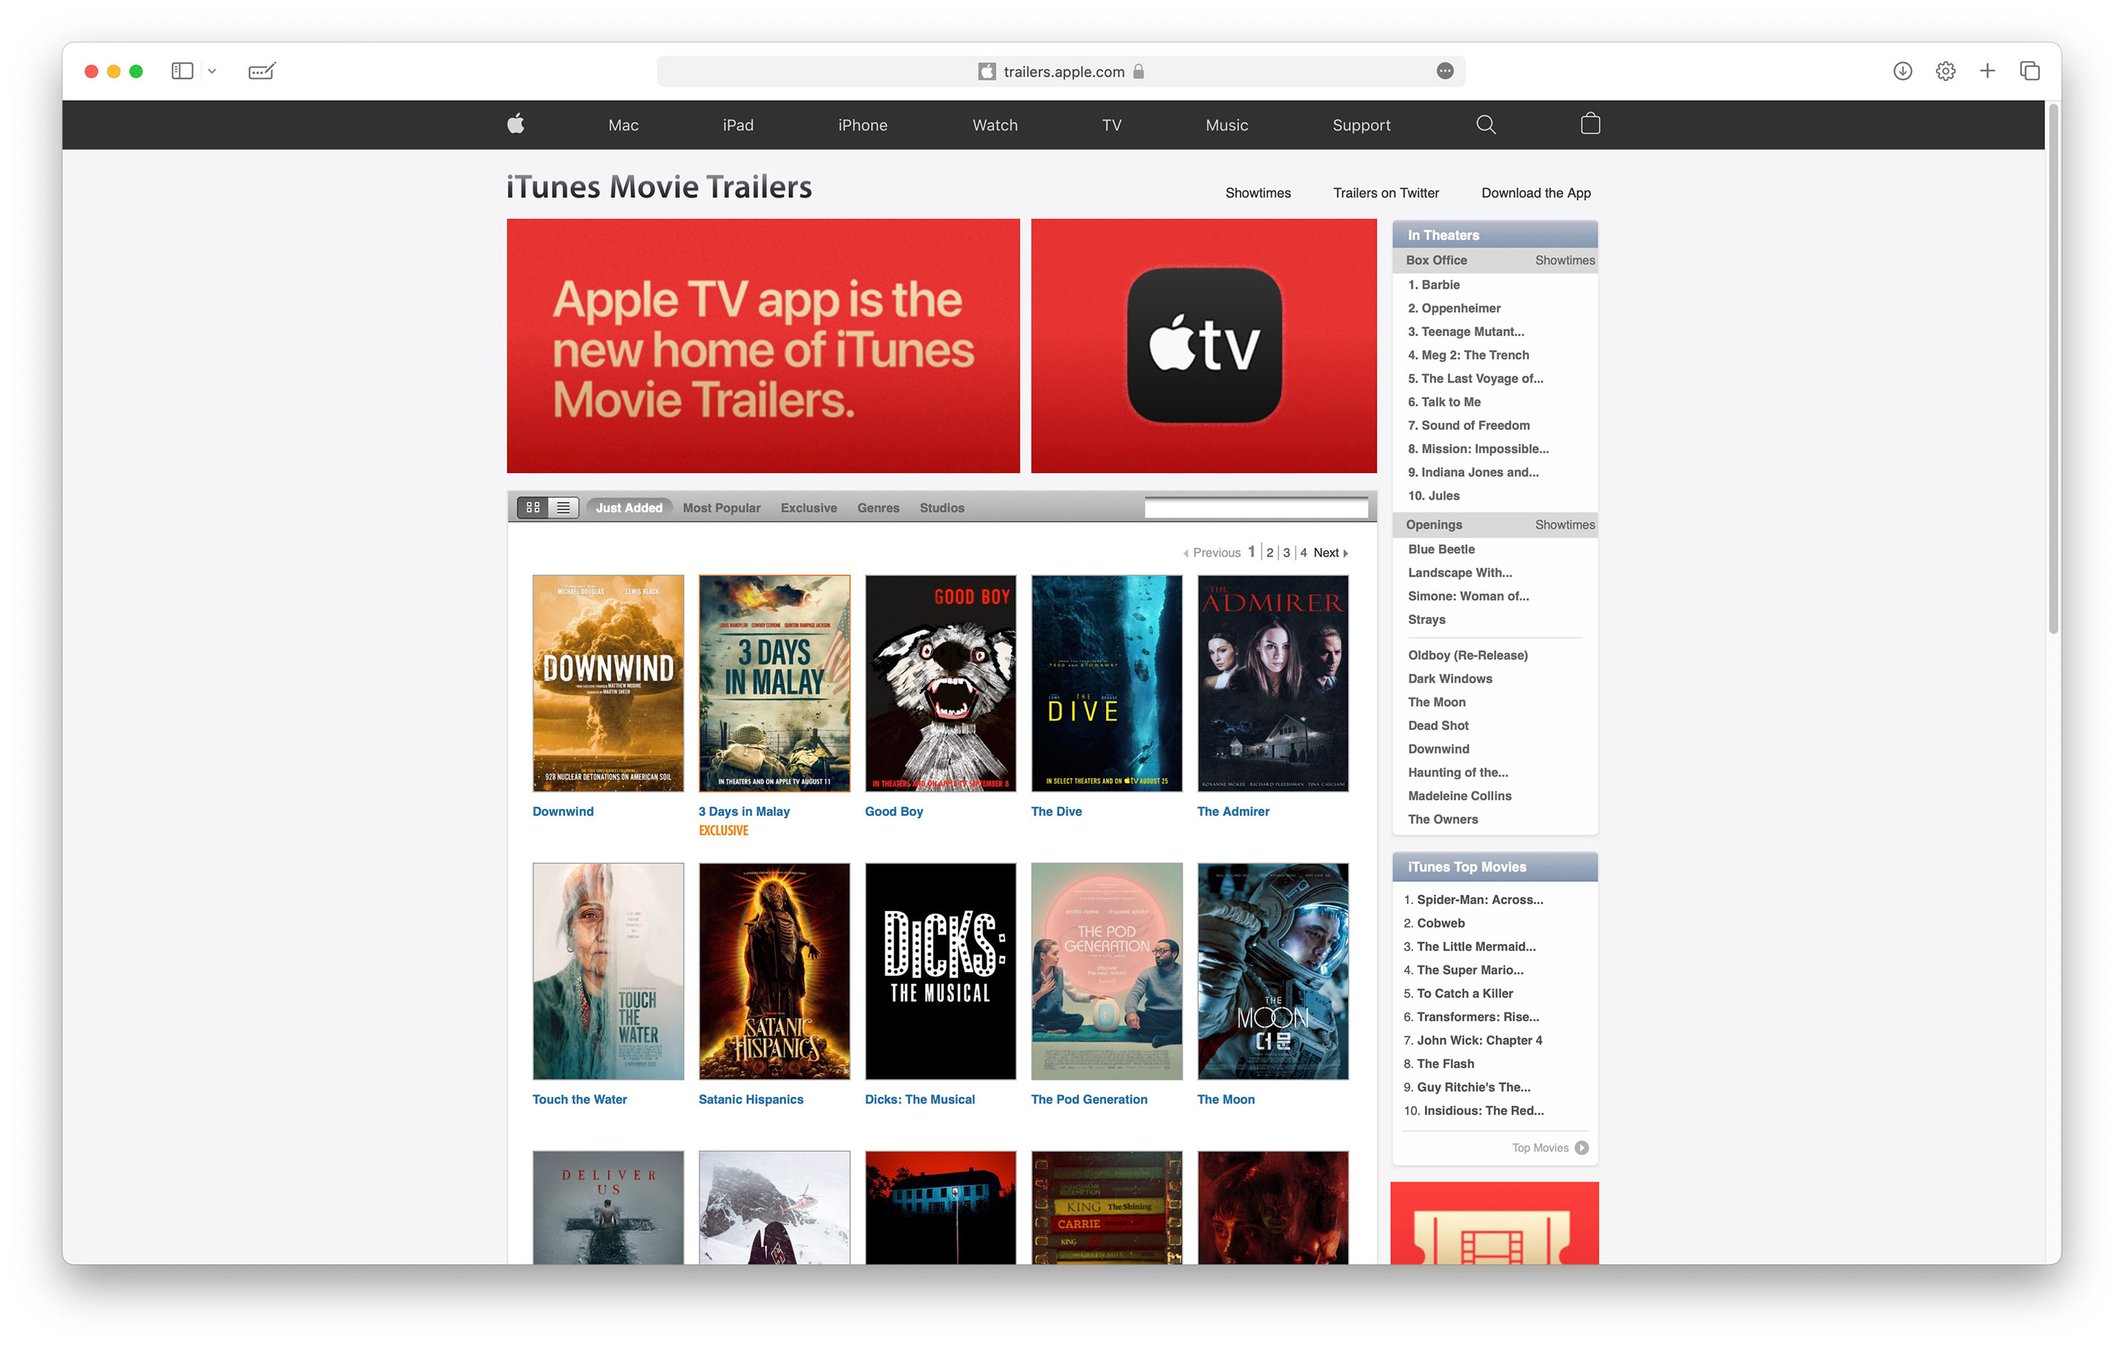Click the Satanic Hispanics title link
The image size is (2124, 1347).
click(750, 1099)
